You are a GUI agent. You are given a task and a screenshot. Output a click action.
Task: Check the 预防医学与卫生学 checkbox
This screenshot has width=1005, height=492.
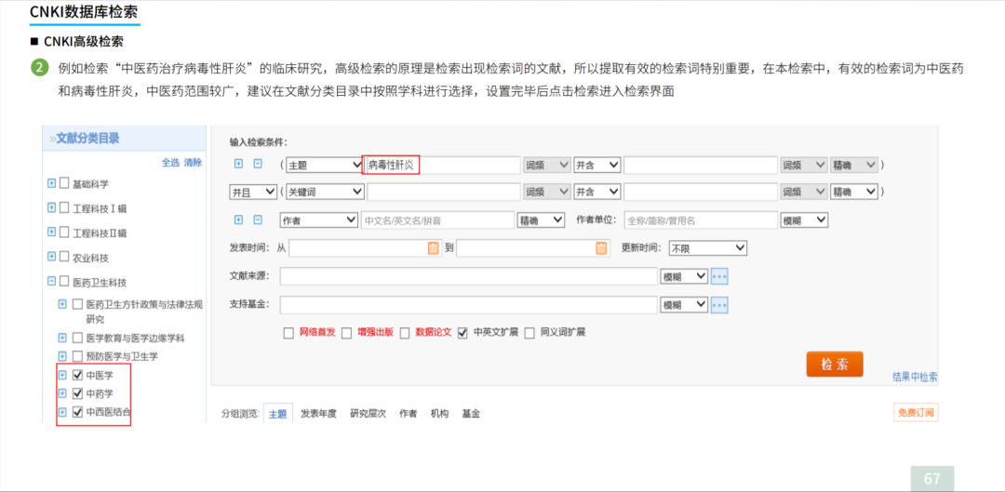(x=77, y=355)
